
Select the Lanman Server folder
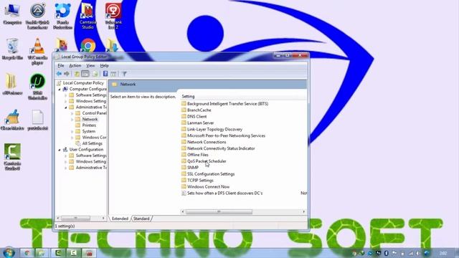tap(198, 123)
